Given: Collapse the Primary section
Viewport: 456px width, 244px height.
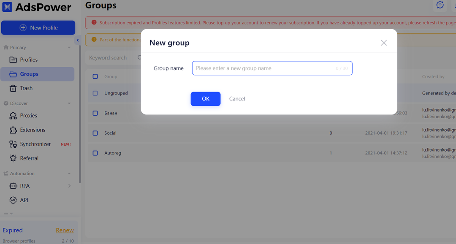Looking at the screenshot, I should point(69,47).
